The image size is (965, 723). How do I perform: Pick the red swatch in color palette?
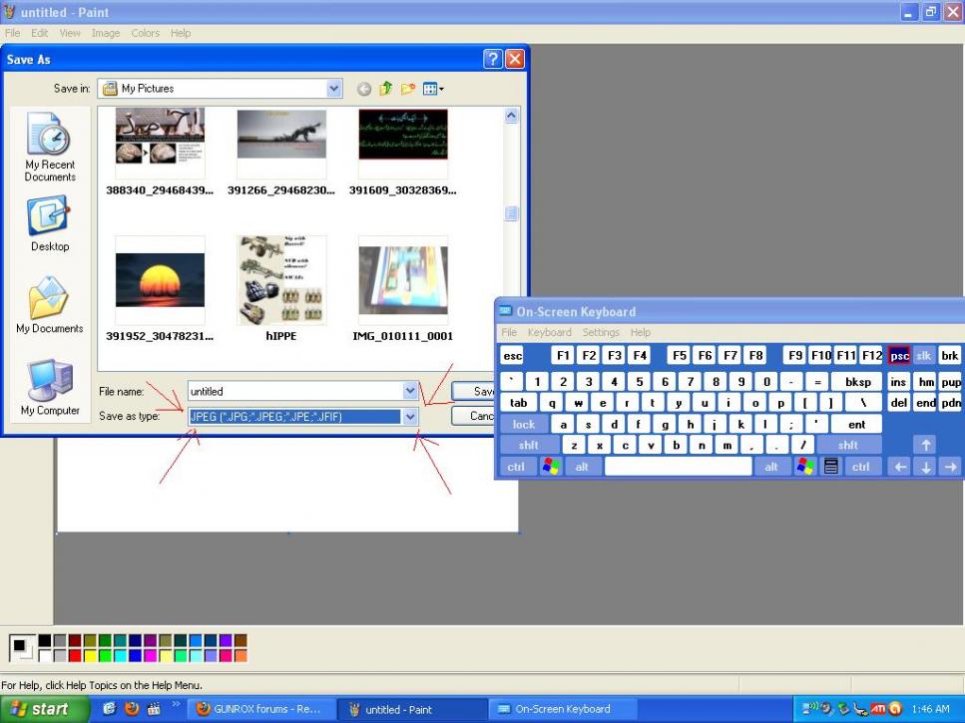[x=75, y=655]
